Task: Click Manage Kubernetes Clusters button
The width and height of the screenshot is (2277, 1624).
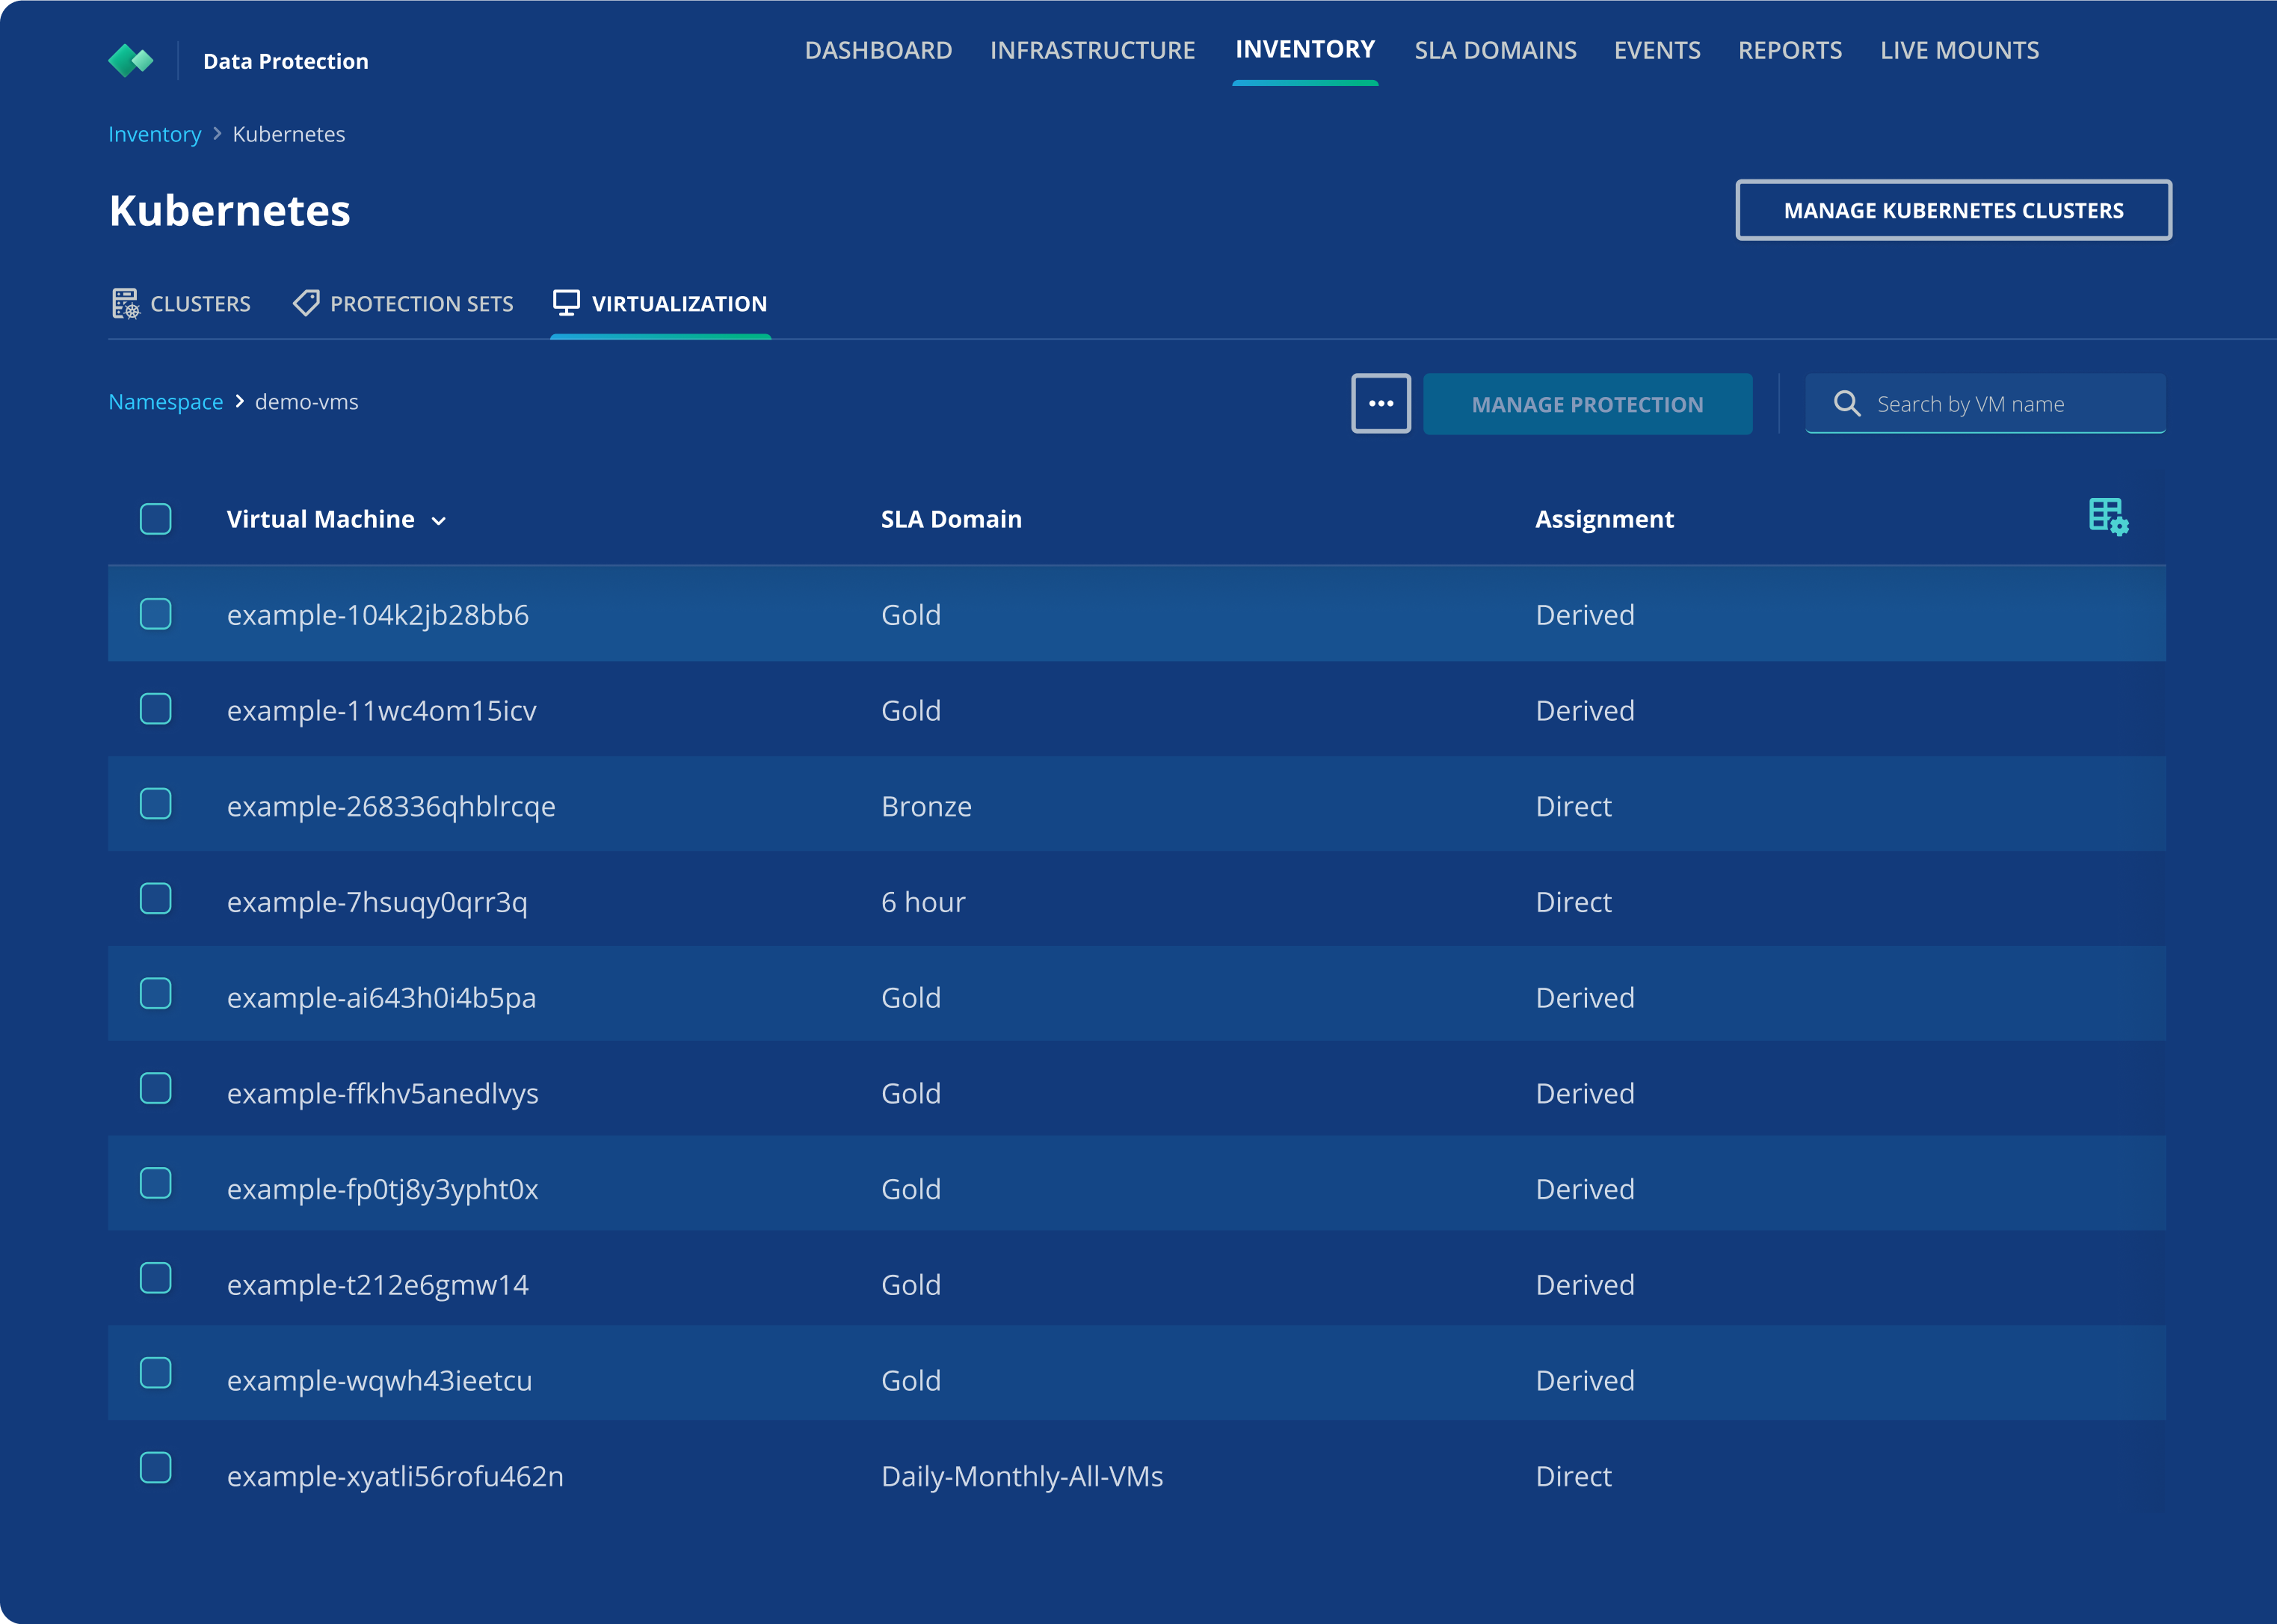Action: coord(1953,210)
